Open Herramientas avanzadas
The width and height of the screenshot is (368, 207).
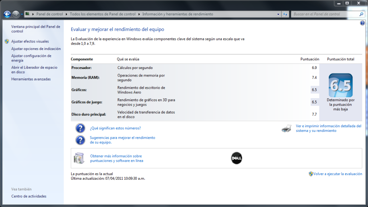(31, 79)
